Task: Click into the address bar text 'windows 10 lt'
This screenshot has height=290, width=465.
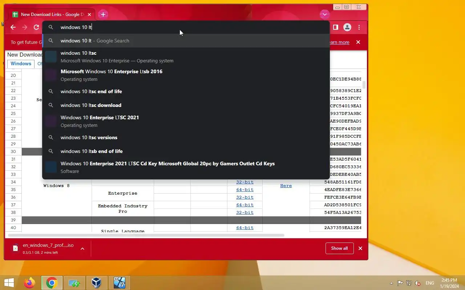Action: coord(76,27)
